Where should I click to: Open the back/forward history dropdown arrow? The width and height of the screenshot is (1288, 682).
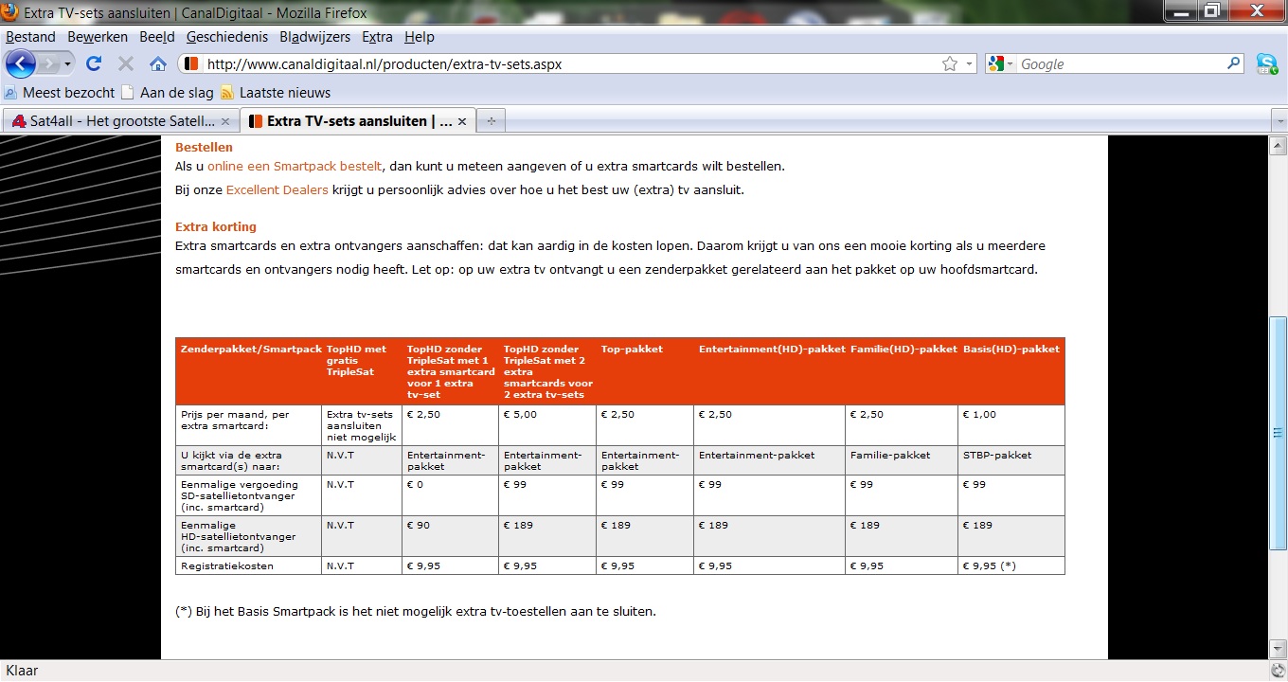[67, 64]
